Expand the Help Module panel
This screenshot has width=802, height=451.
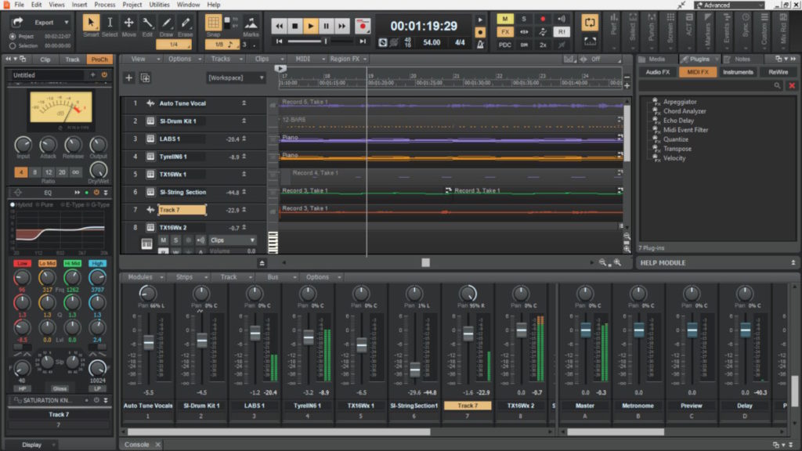click(793, 262)
